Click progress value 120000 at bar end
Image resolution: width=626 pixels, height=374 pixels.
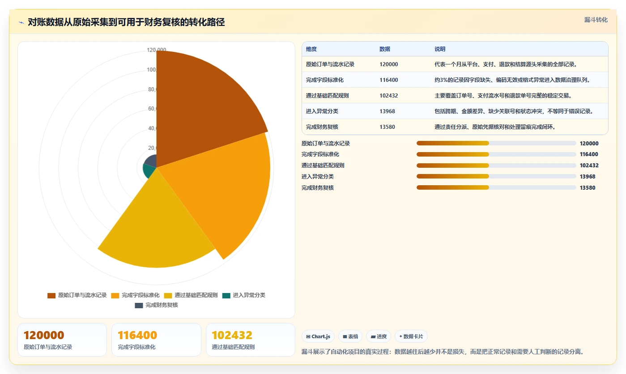[589, 144]
